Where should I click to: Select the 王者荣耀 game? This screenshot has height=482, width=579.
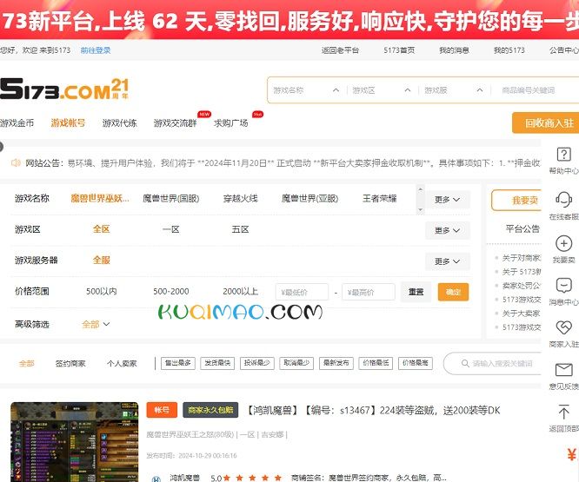380,199
